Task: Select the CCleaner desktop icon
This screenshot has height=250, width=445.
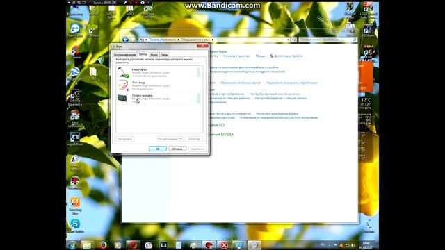Action: point(75,52)
